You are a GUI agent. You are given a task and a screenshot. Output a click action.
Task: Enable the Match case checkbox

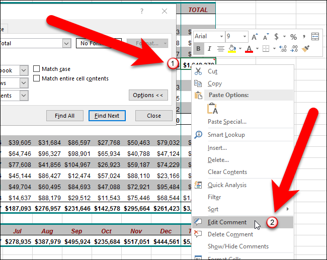tap(37, 68)
